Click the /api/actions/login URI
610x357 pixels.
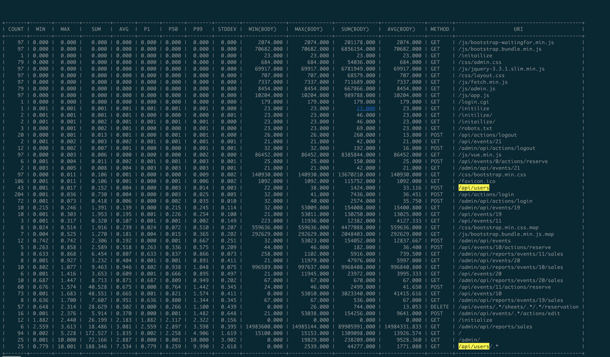486,195
